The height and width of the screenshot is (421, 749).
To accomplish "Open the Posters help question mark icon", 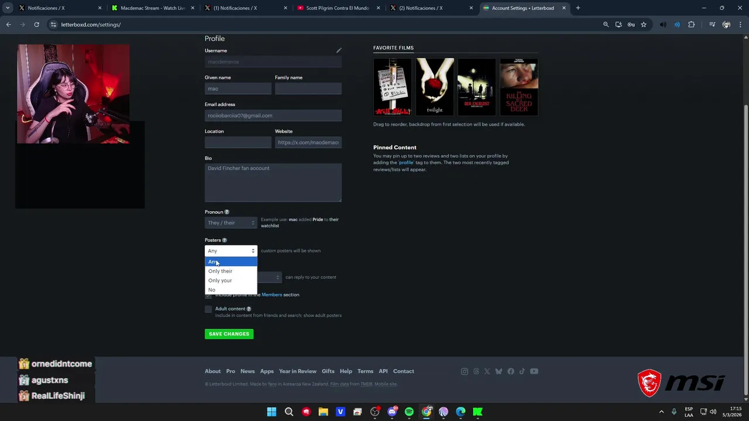I will tap(224, 240).
